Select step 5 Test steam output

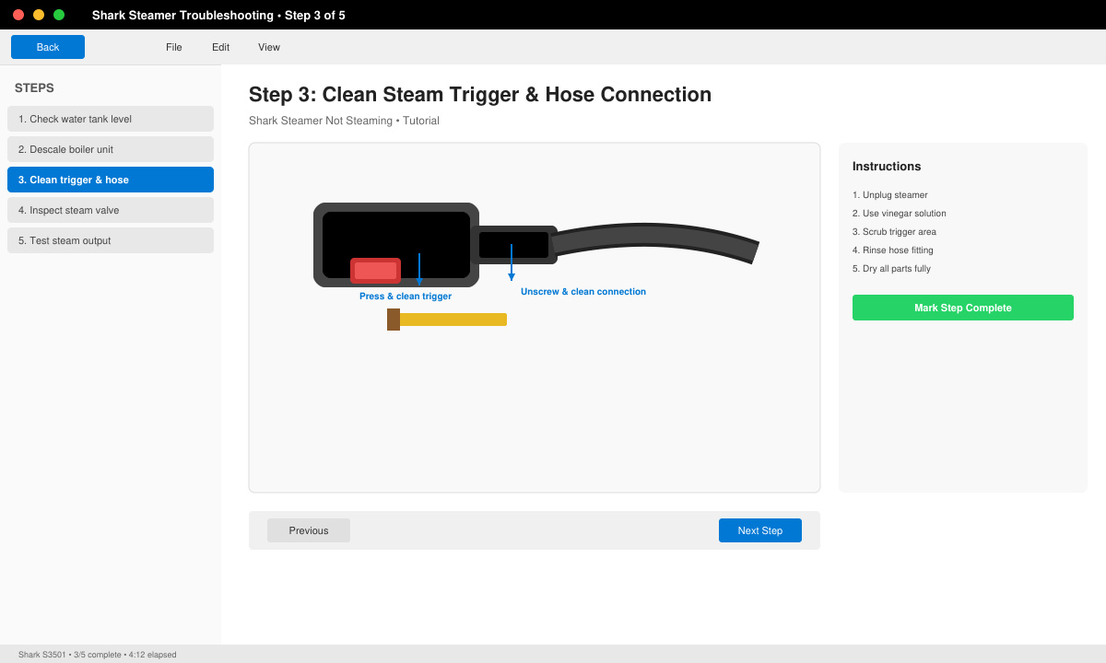point(111,240)
